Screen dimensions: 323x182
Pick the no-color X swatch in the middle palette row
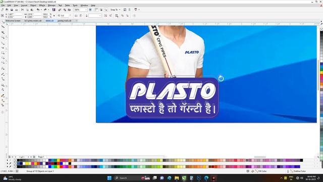(15, 163)
